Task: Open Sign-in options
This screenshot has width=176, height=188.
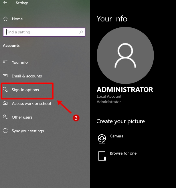Action: pos(25,90)
